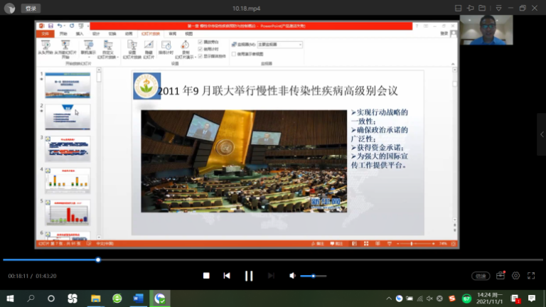Pause the video playback
Image resolution: width=546 pixels, height=307 pixels.
pos(249,276)
